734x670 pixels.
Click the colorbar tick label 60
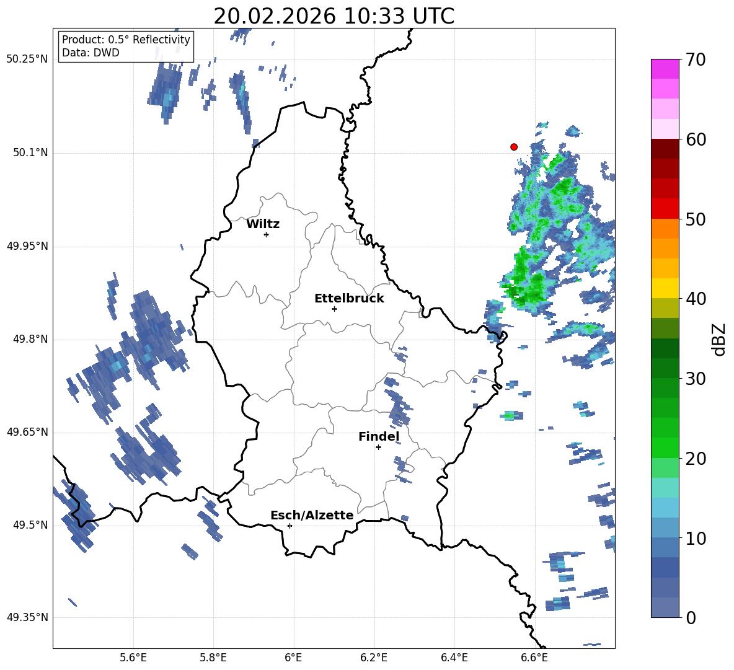coord(696,139)
